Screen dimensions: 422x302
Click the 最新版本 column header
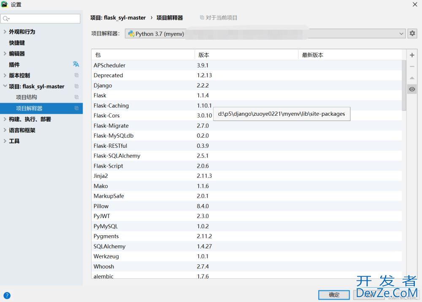coord(350,55)
